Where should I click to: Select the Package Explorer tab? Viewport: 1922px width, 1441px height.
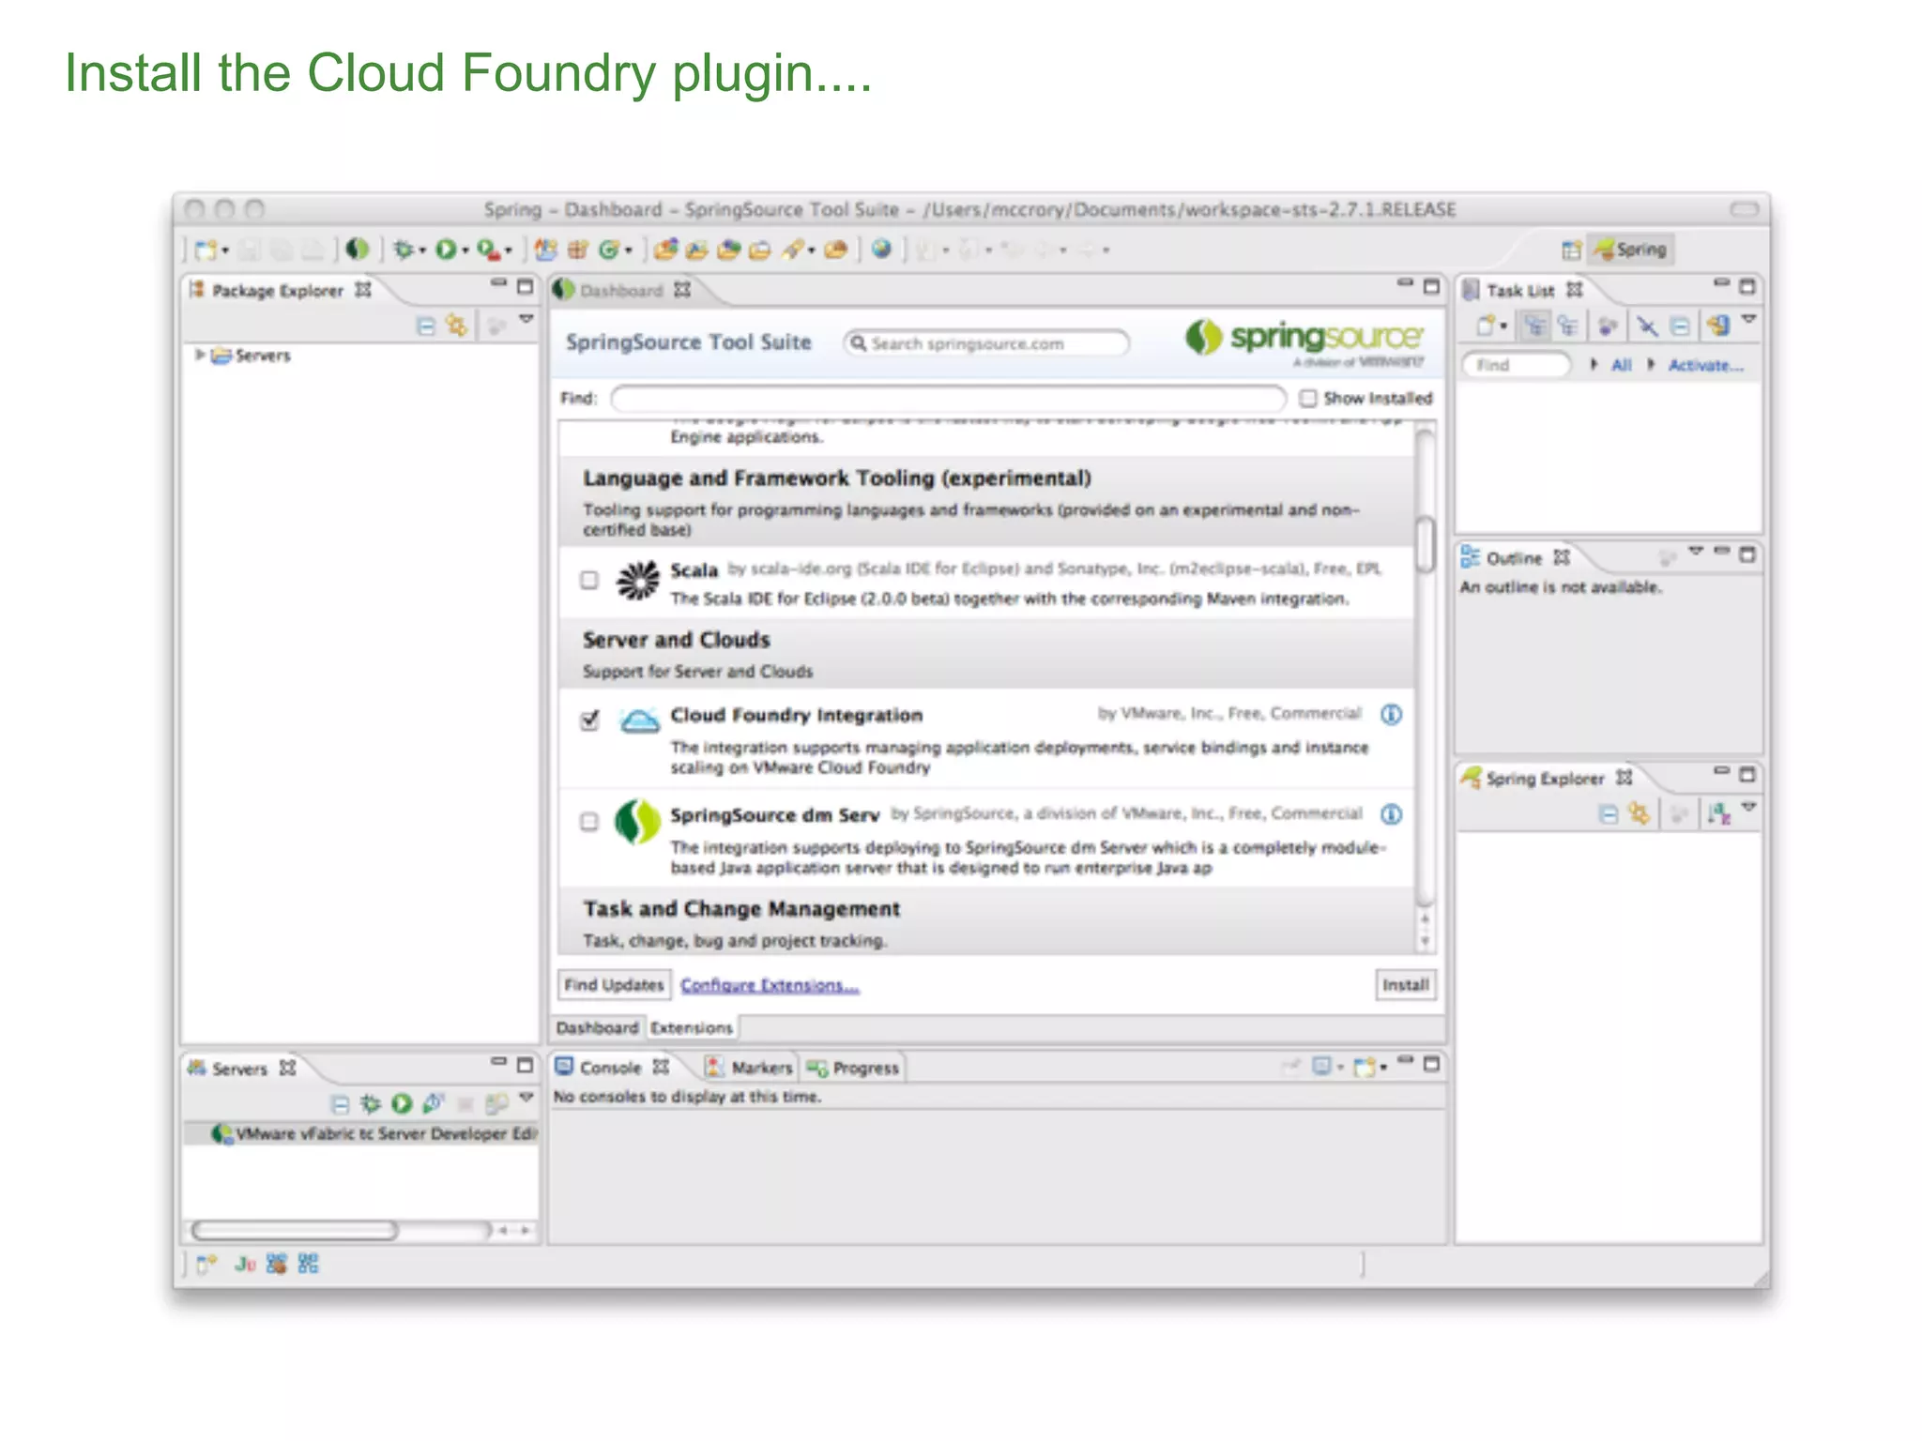(x=278, y=290)
